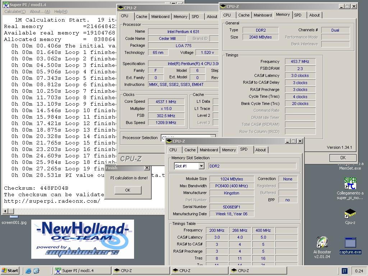Viewport: 368px width, 276px height.
Task: Click the left arrow of Super PI horizontal scrollbar
Action: point(5,211)
